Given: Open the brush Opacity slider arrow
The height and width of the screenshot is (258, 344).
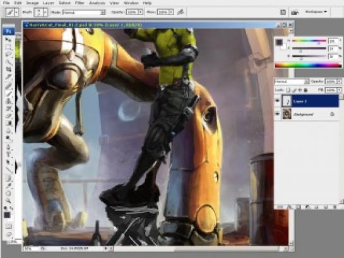Looking at the screenshot, I should (140, 12).
